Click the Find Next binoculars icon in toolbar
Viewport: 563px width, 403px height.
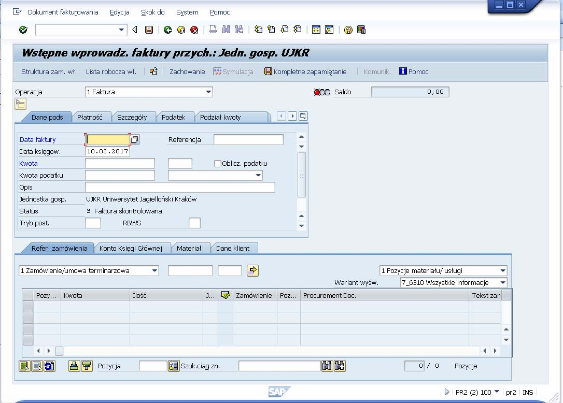tap(239, 30)
